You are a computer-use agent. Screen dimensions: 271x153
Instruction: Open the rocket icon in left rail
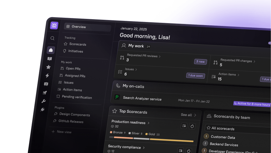(x=45, y=92)
